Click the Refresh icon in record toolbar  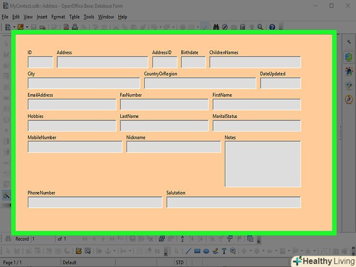coord(162,239)
